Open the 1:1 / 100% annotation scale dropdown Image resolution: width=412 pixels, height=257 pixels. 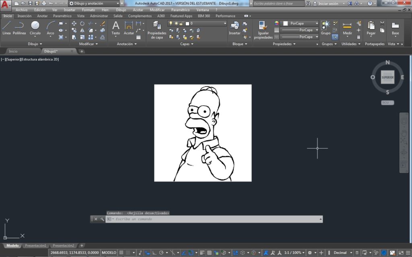(x=294, y=253)
